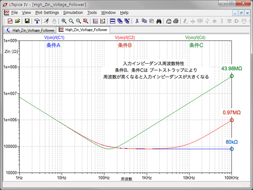
Task: Click the Find binoculars icon
Action: (x=159, y=21)
